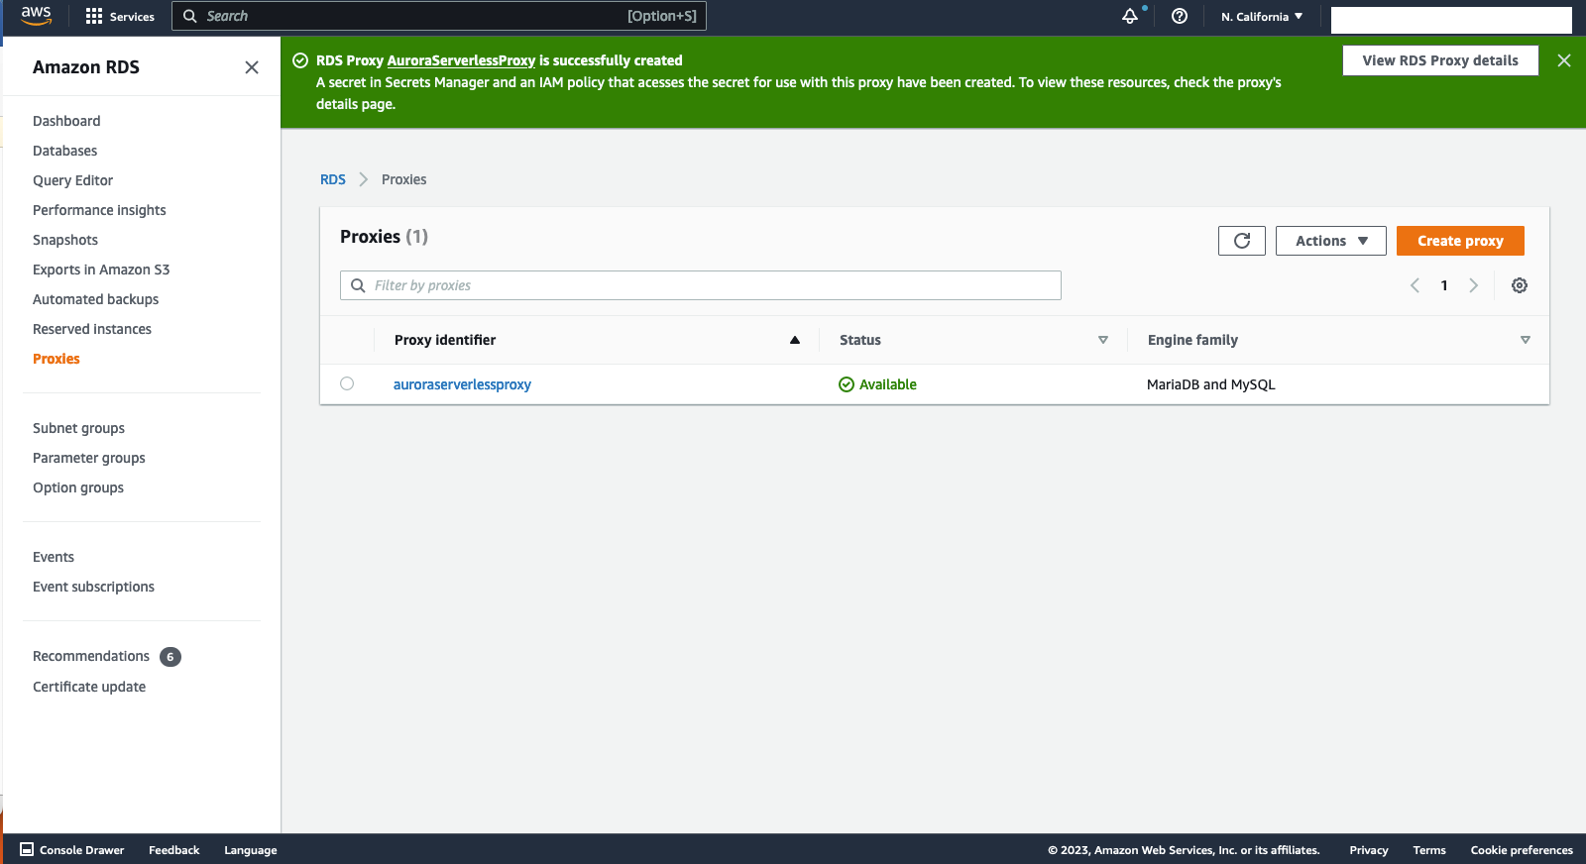The width and height of the screenshot is (1586, 864).
Task: Open Recommendations in sidebar
Action: [91, 656]
